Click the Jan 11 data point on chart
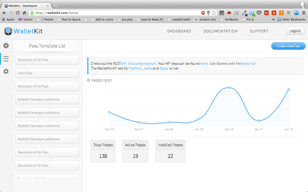Screen dimensions: 308x192 (x=259, y=120)
